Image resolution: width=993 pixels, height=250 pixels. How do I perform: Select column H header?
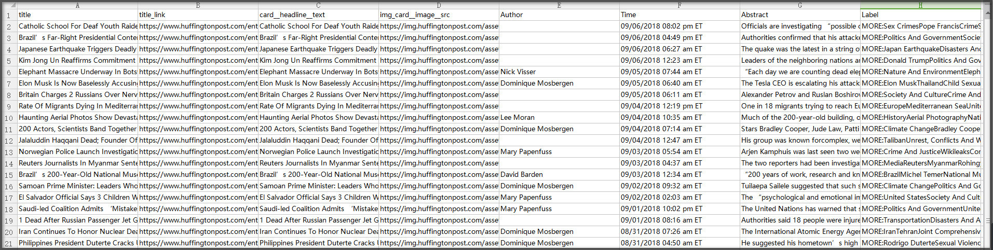point(920,5)
